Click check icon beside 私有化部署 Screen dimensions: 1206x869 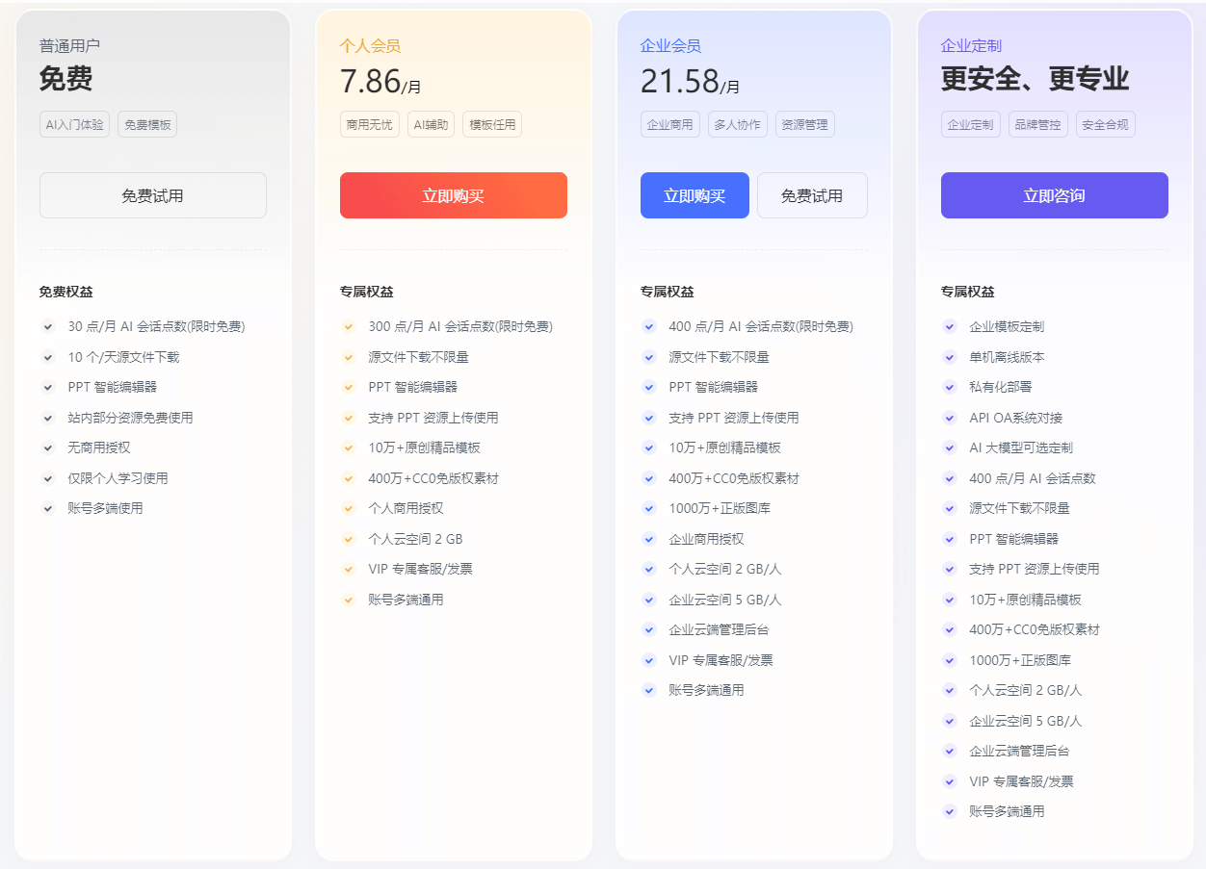click(950, 387)
